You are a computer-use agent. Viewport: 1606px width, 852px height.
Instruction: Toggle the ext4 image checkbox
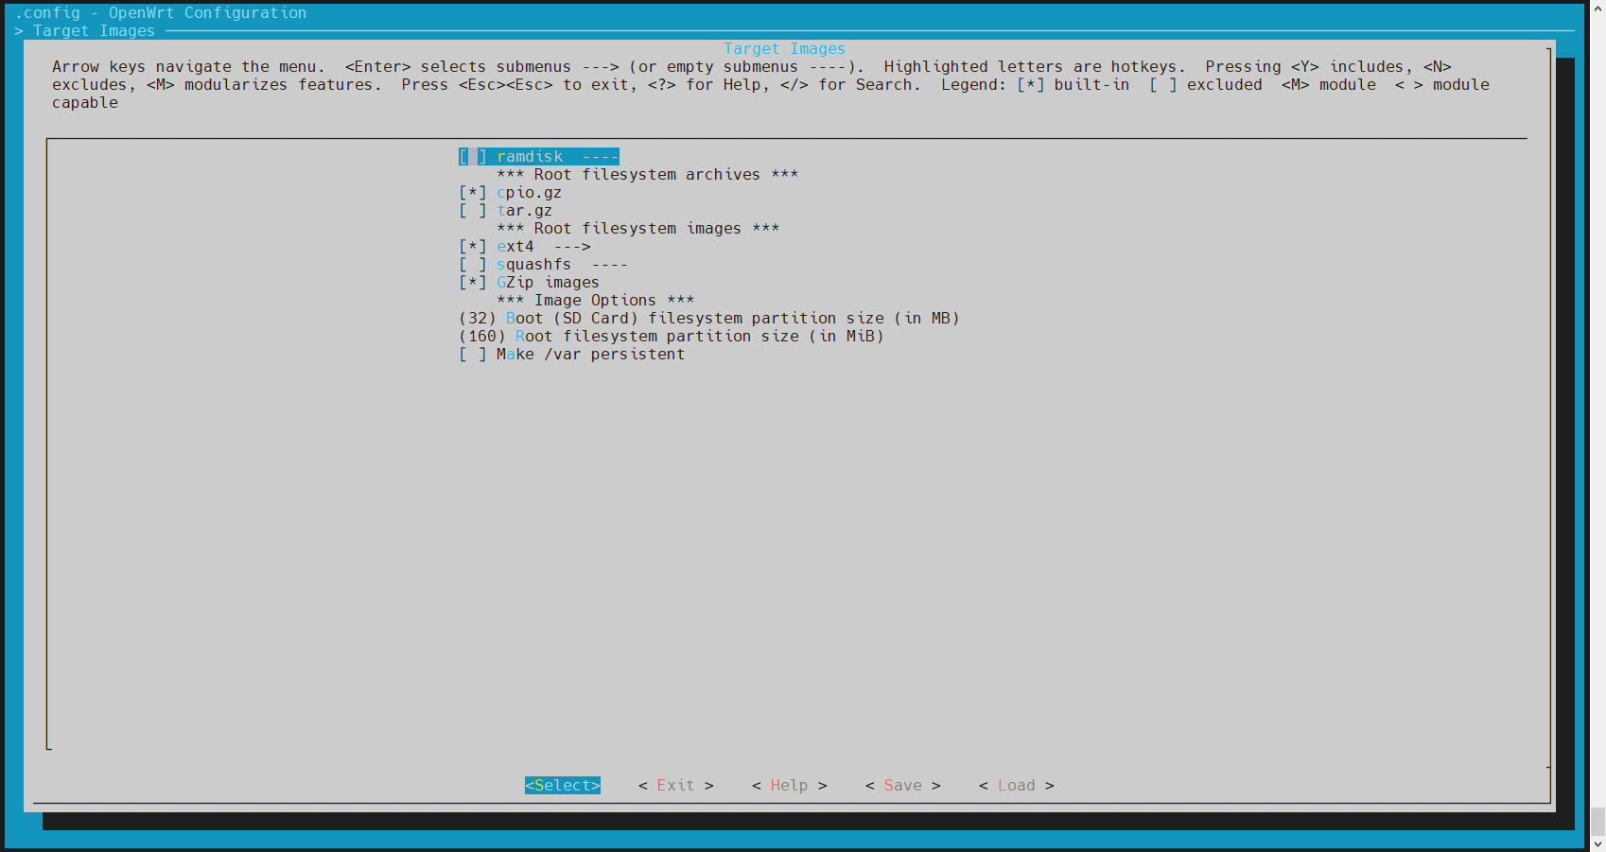(x=473, y=247)
